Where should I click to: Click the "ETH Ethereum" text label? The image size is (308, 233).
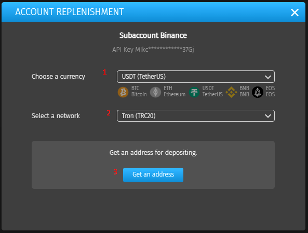[x=175, y=91]
